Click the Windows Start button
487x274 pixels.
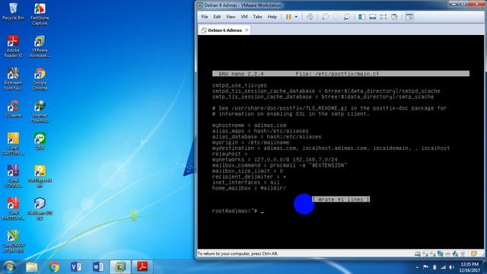pyautogui.click(x=9, y=267)
